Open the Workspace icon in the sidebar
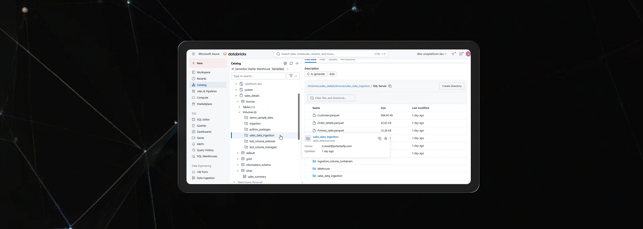The width and height of the screenshot is (643, 229). coord(193,72)
